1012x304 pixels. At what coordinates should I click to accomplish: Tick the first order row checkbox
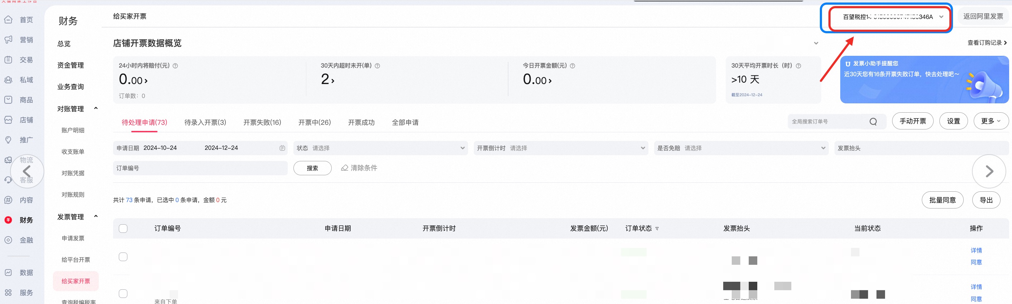click(123, 257)
